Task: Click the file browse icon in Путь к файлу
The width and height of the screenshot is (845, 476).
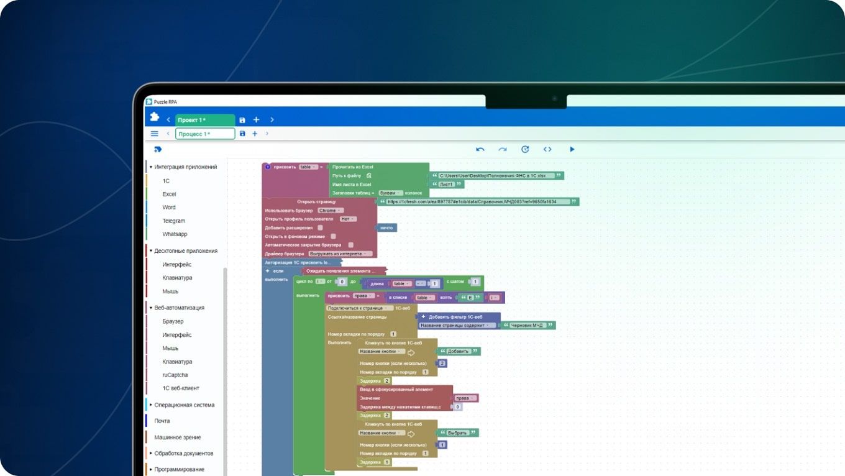Action: [368, 176]
